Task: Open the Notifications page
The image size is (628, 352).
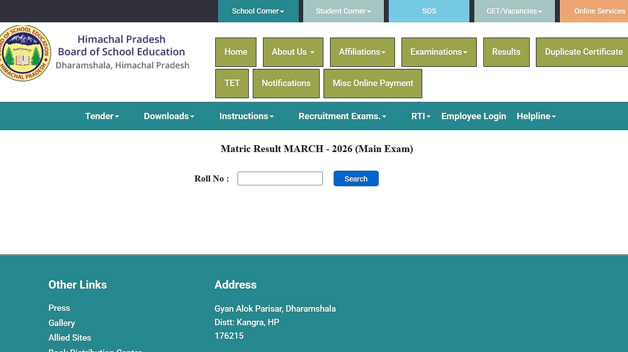Action: click(286, 84)
